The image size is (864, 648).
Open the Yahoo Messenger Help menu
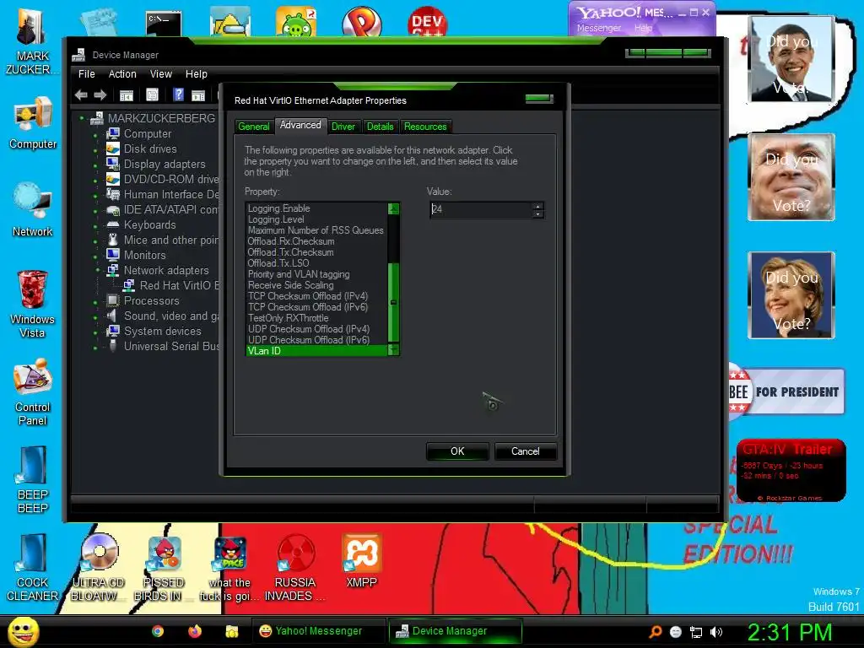(643, 28)
